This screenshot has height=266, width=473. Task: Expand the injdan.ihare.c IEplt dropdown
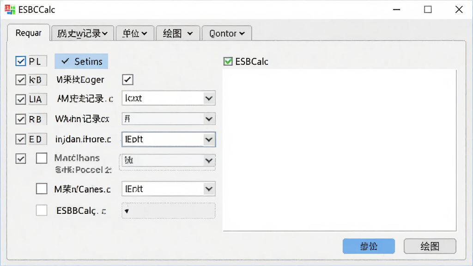(x=168, y=139)
